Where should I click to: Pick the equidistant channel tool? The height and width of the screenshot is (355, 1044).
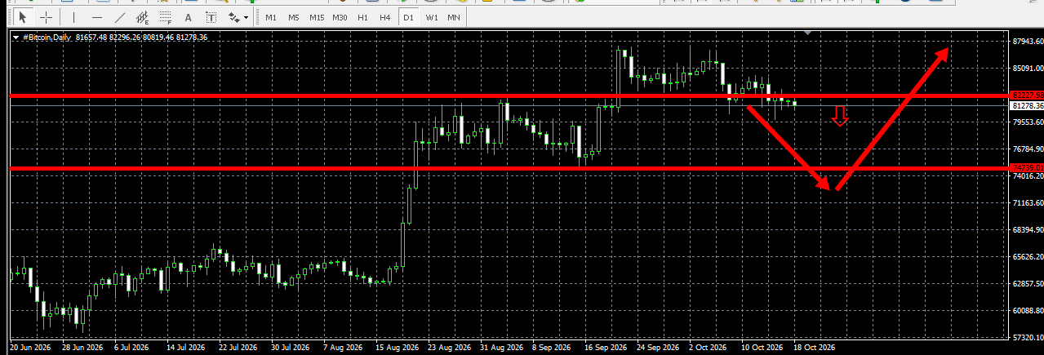143,17
